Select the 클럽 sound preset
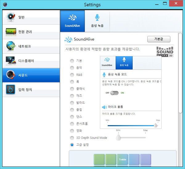This screenshot has width=185, height=169. (72, 110)
